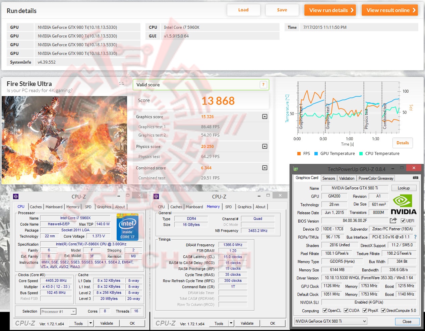
Task: Toggle the OpenCL computing checkbox
Action: (325, 311)
